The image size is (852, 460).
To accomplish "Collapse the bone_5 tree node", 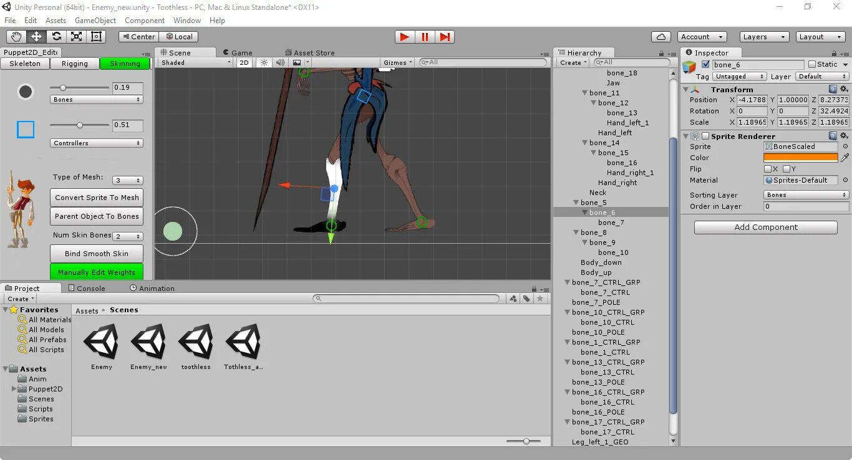I will coord(576,203).
